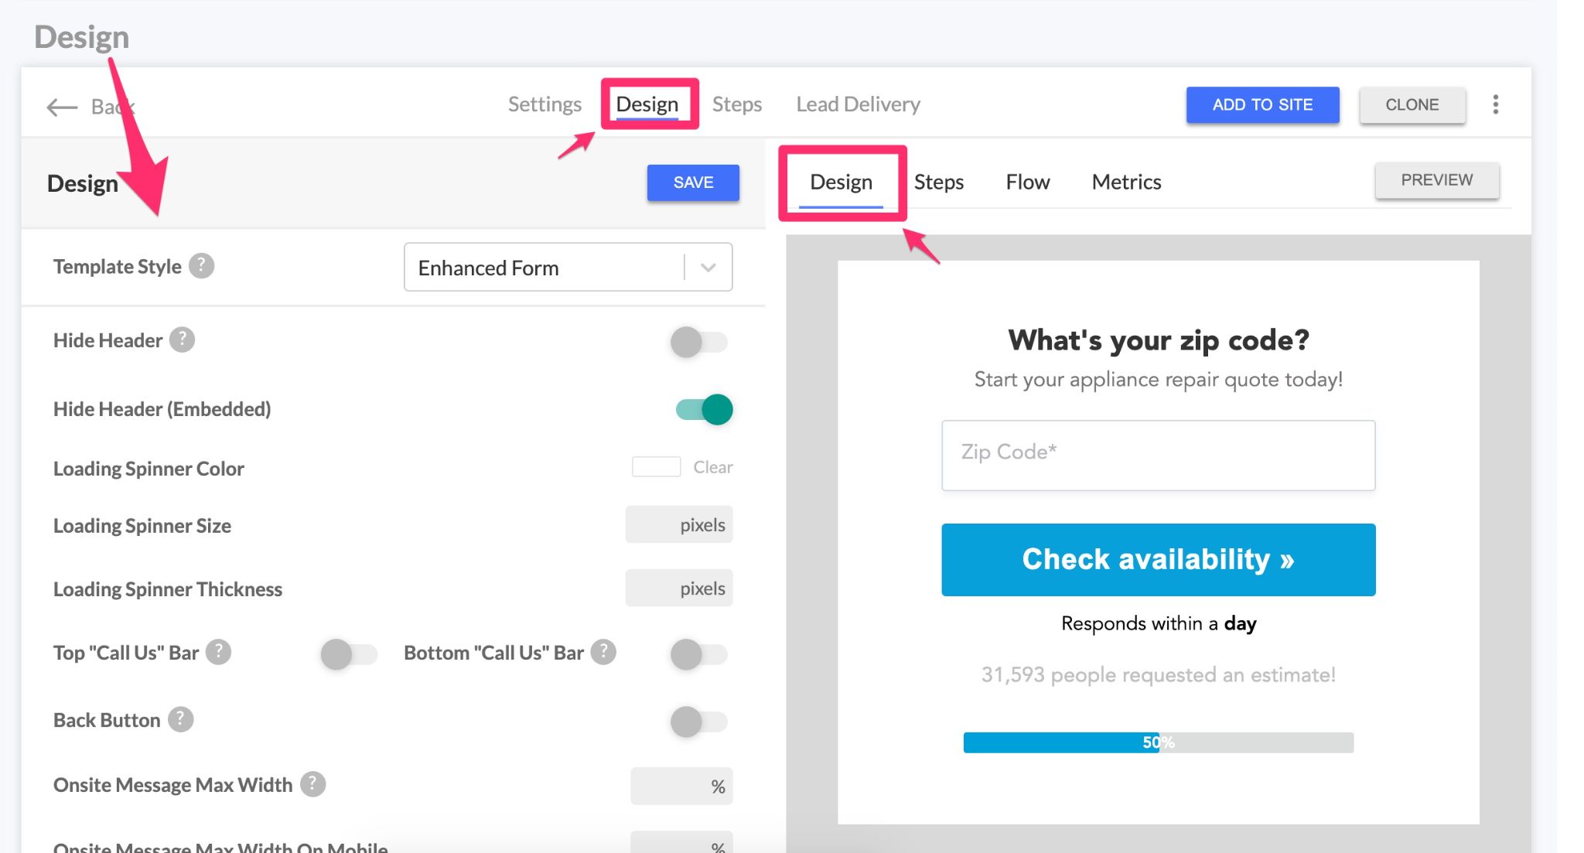Switch to the Lead Delivery tab
The width and height of the screenshot is (1584, 853).
pos(858,104)
